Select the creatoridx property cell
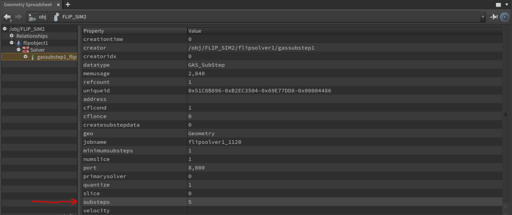The width and height of the screenshot is (512, 215). 135,56
